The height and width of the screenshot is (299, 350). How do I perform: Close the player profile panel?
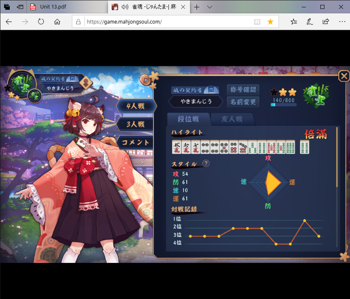[x=344, y=76]
